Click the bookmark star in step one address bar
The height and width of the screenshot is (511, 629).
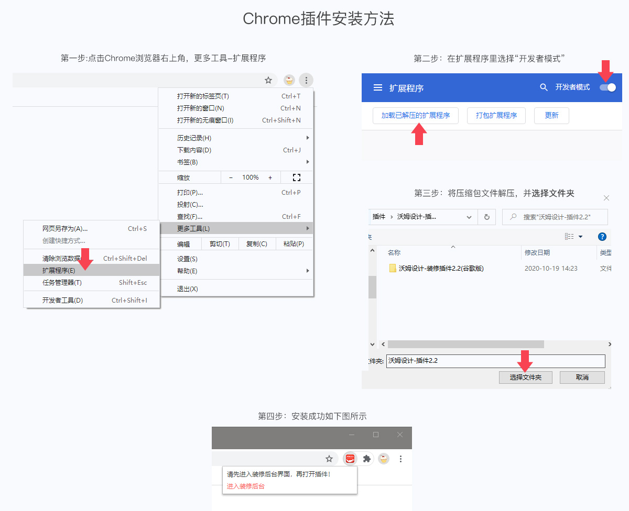coord(268,80)
